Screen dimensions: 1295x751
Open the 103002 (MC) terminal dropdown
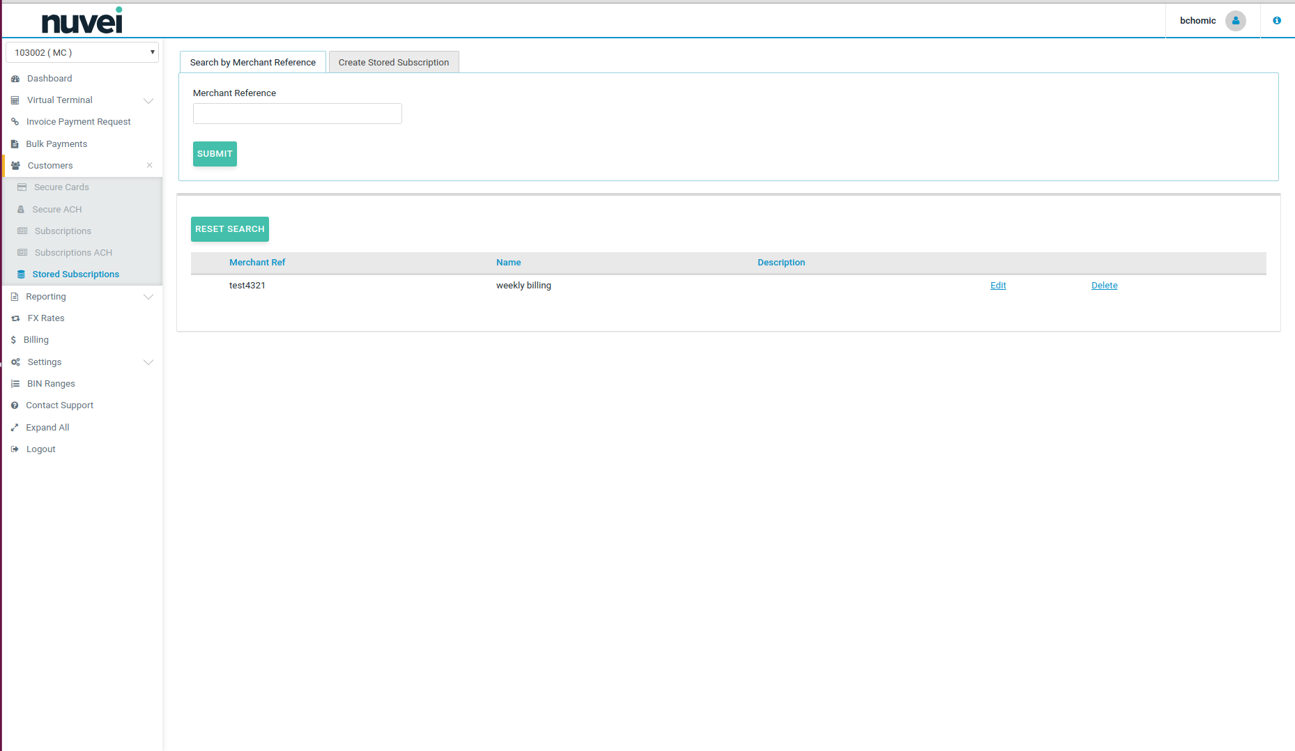point(82,53)
